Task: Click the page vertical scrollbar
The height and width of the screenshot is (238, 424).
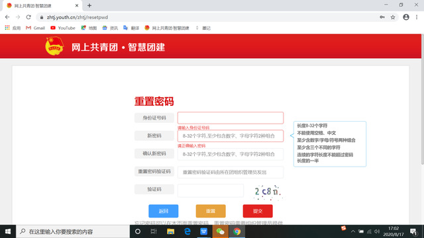Action: pyautogui.click(x=423, y=100)
